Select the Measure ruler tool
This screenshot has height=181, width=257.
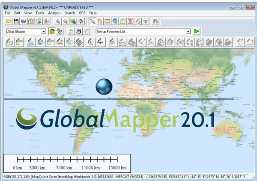click(108, 21)
